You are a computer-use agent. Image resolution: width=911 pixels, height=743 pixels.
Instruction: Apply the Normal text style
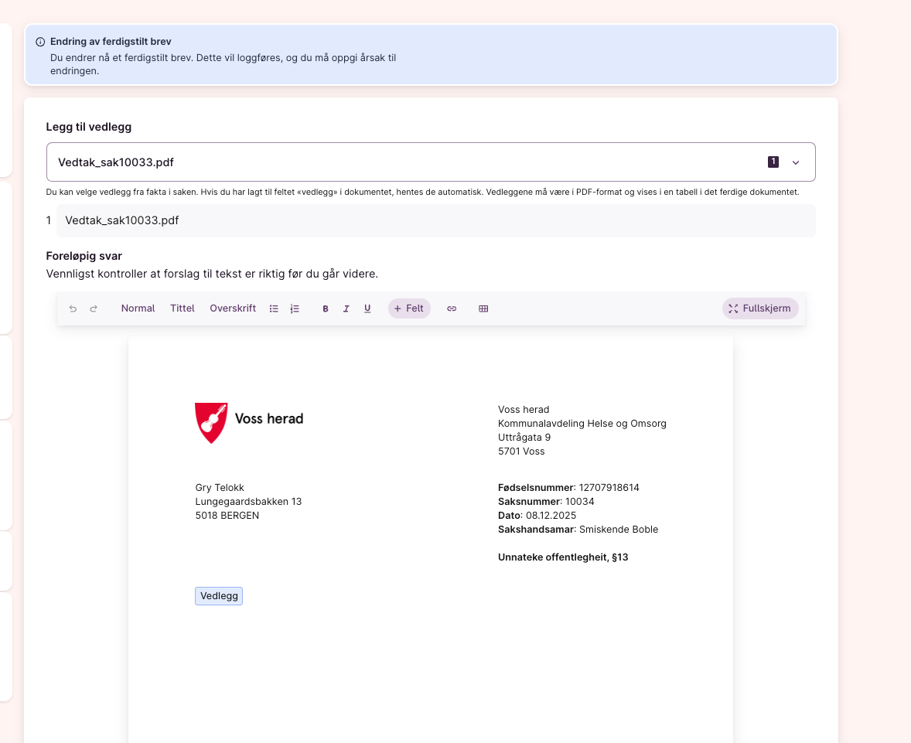coord(138,308)
